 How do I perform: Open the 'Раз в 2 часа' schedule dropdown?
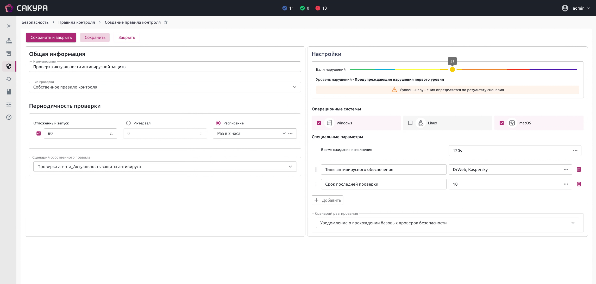[284, 134]
